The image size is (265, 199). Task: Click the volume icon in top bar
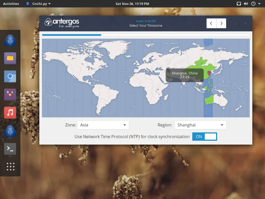click(x=246, y=4)
